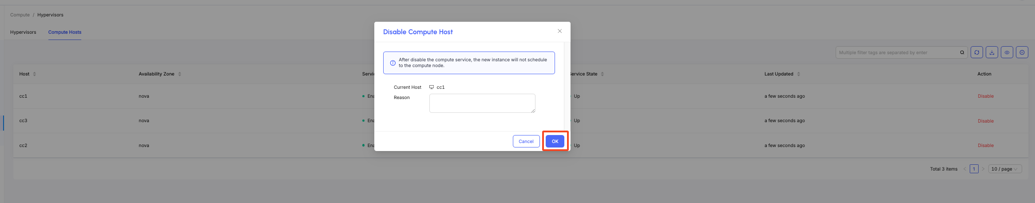Sort by Host column arrows
This screenshot has width=1035, height=203.
(x=35, y=74)
